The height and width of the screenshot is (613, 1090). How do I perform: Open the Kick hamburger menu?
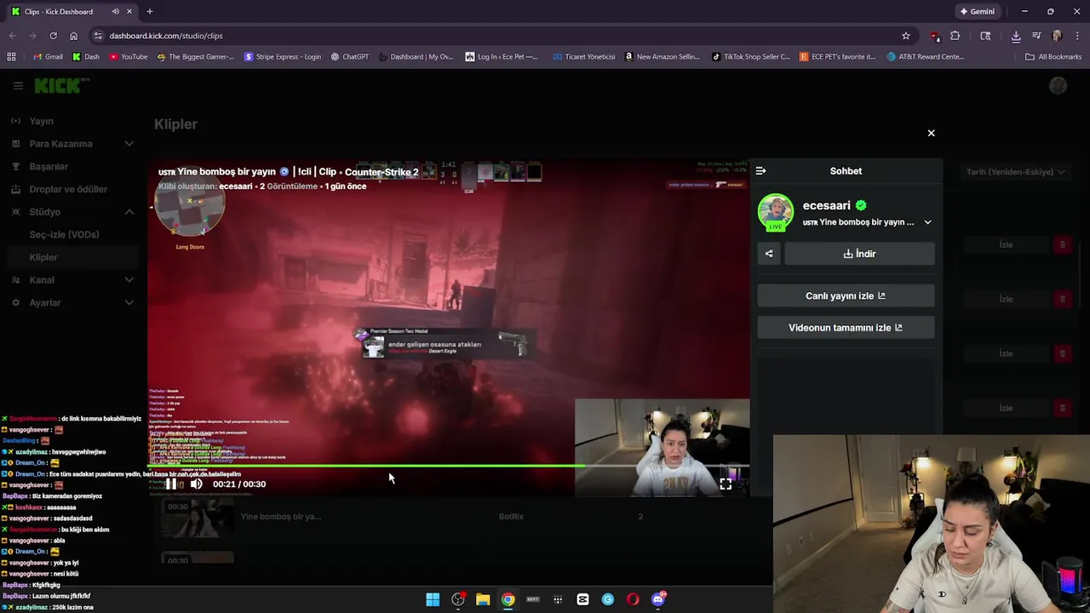(x=18, y=85)
